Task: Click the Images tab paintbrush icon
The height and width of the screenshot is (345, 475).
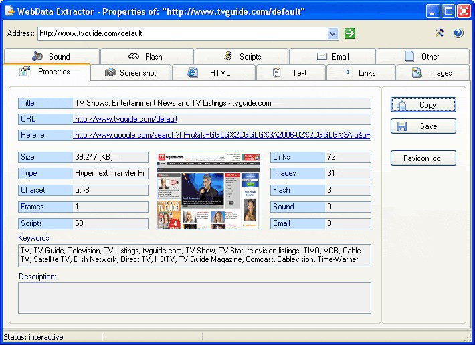Action: tap(417, 72)
